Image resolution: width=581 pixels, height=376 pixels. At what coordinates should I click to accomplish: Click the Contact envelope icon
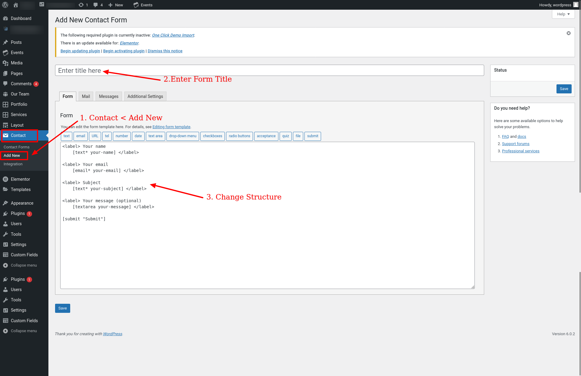[x=5, y=135]
